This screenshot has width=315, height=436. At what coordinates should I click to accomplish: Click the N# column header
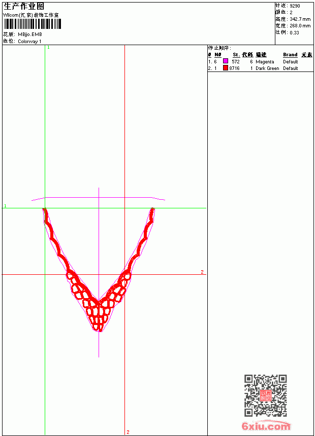tap(218, 55)
